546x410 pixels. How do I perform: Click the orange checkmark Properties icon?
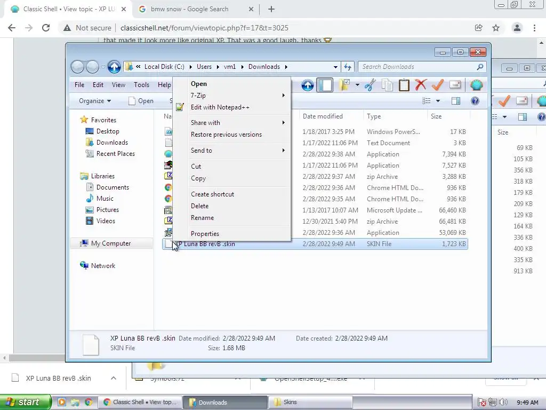click(x=438, y=85)
